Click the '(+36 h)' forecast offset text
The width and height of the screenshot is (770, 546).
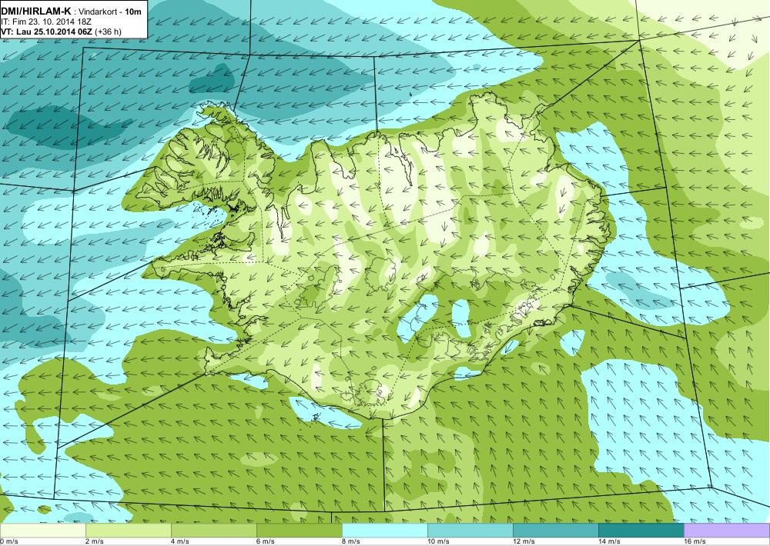(x=108, y=32)
